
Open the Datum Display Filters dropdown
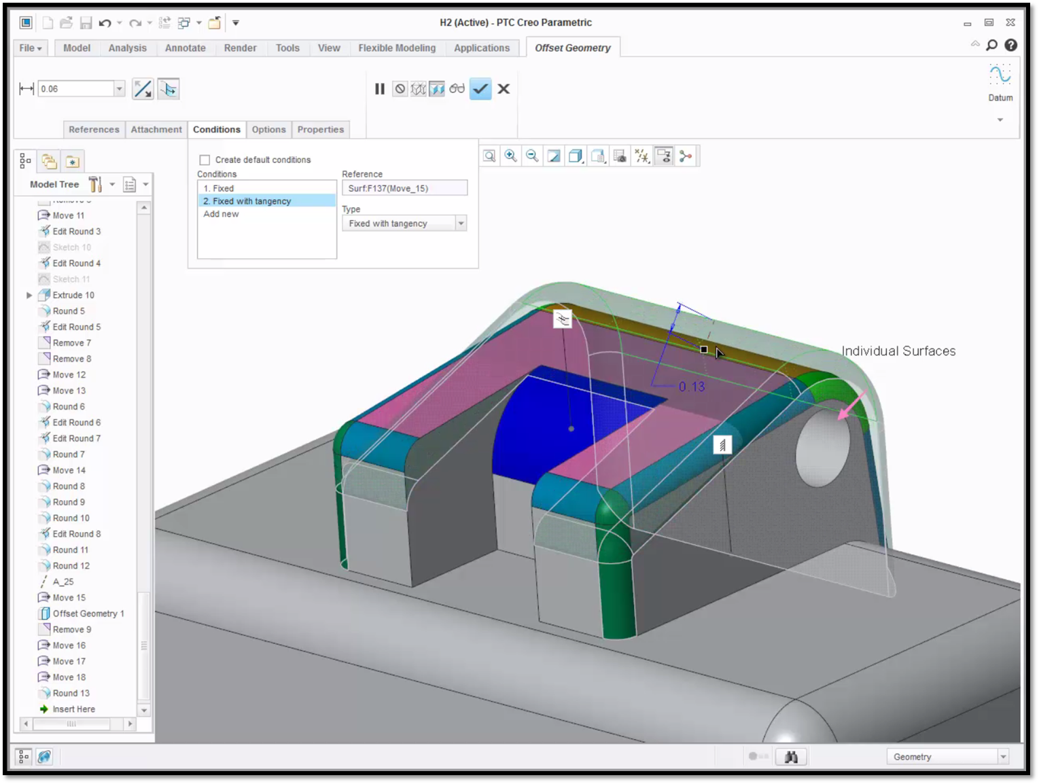(642, 156)
